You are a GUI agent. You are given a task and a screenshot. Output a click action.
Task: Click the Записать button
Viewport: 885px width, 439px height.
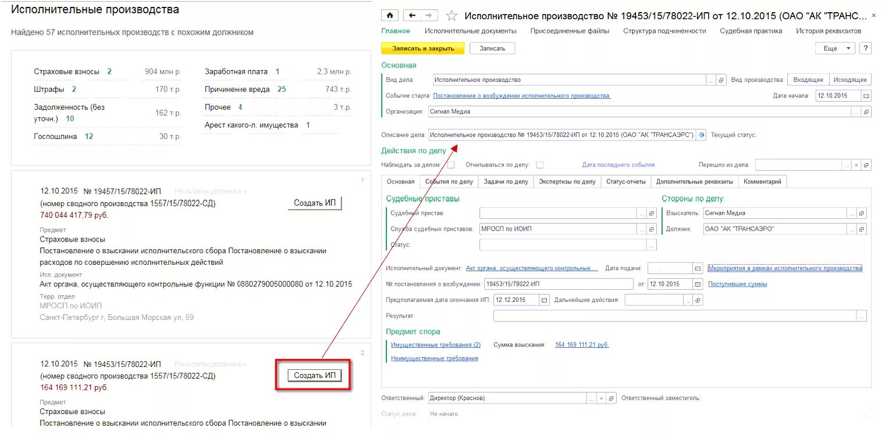pyautogui.click(x=492, y=49)
